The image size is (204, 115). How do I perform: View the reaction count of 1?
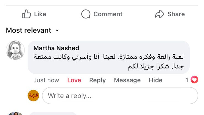coord(187,80)
